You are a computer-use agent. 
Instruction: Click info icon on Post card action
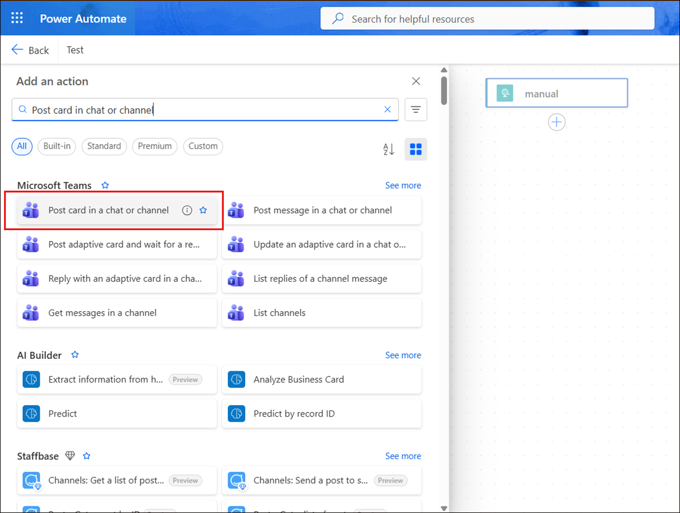(187, 210)
